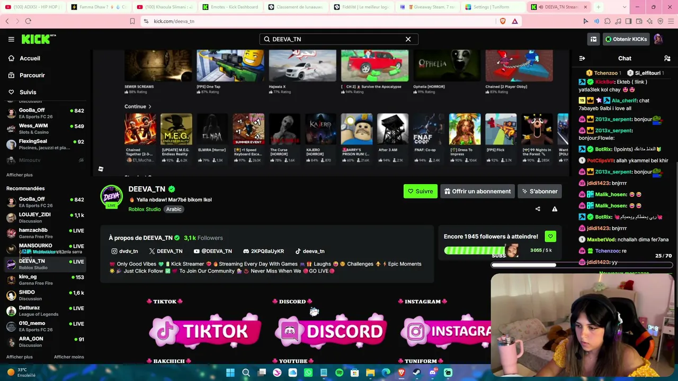
Task: Click the Obtenir KICKs button
Action: 626,39
